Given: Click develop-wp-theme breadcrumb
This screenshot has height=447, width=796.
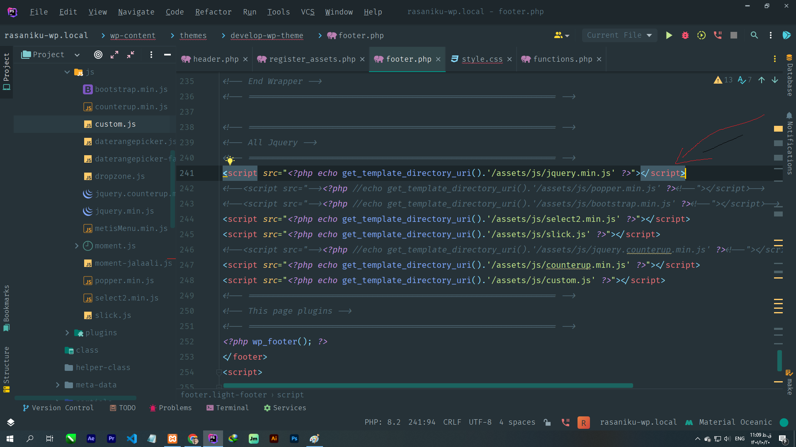Looking at the screenshot, I should coord(267,36).
